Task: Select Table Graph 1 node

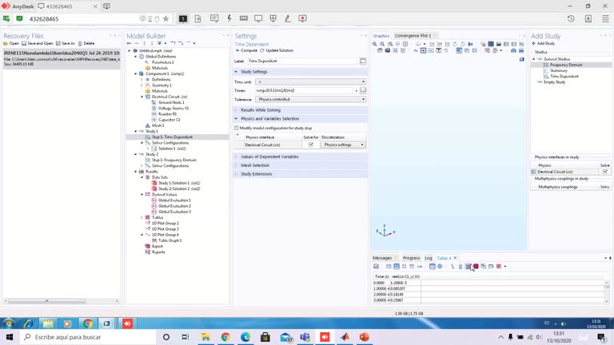Action: [170, 240]
